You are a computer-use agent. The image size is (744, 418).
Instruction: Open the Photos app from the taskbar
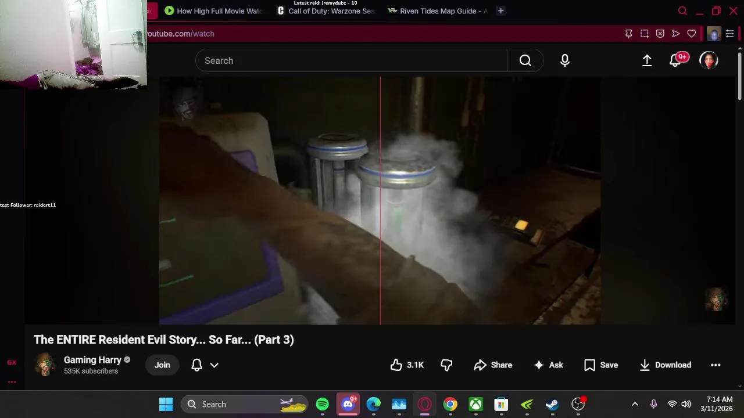[x=399, y=404]
